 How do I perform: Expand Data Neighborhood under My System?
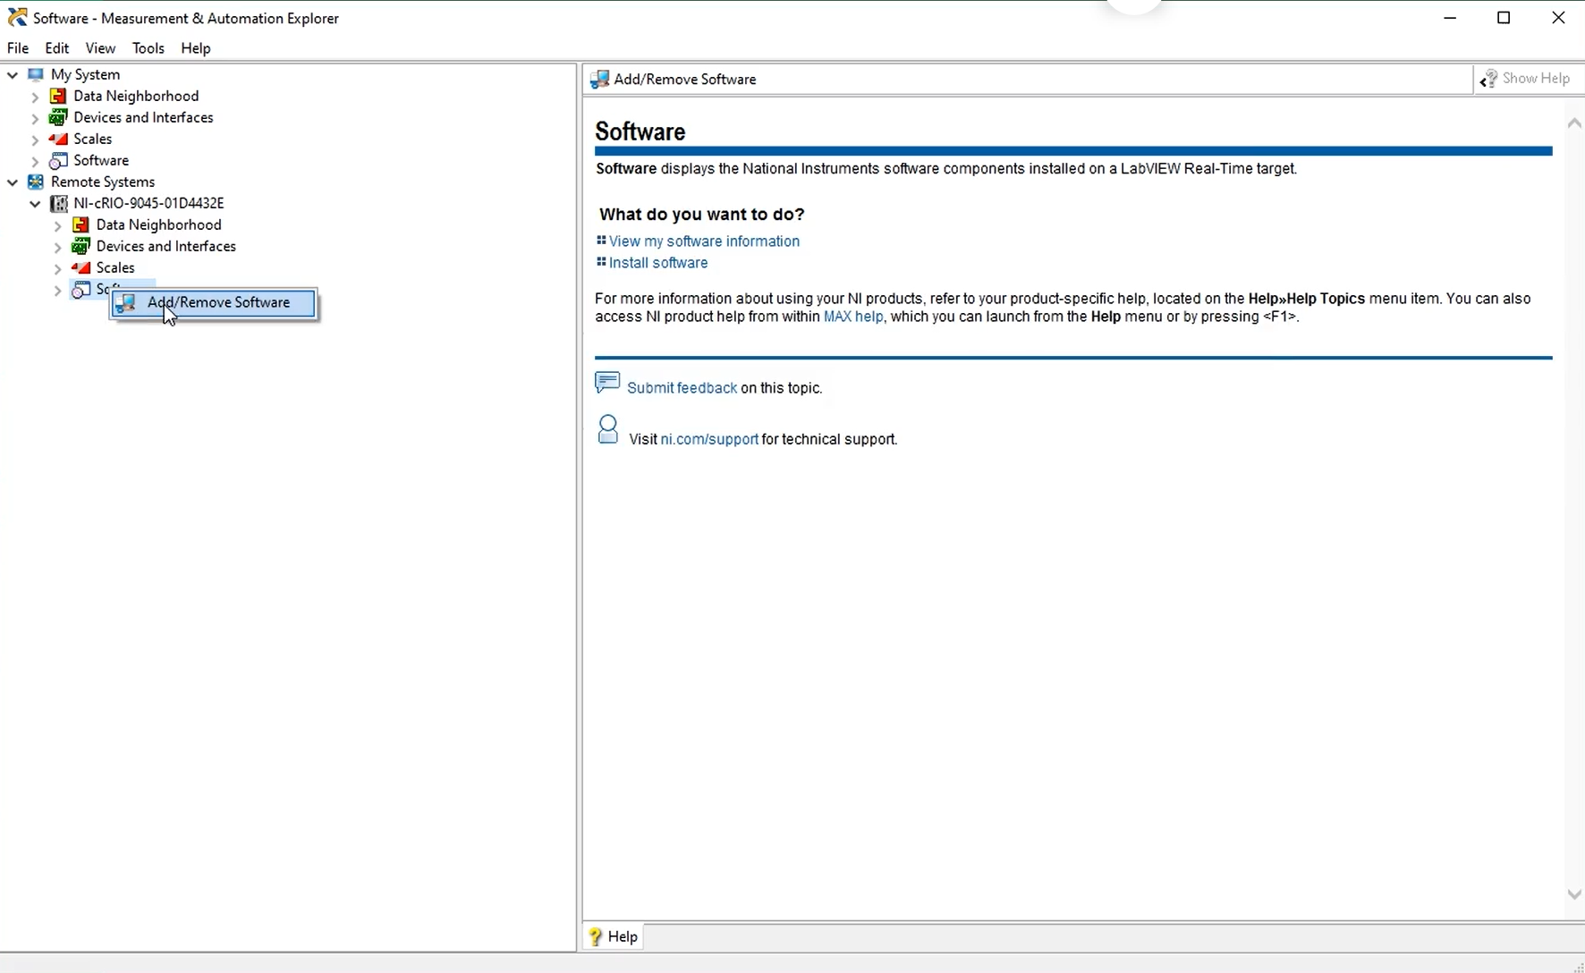[35, 97]
